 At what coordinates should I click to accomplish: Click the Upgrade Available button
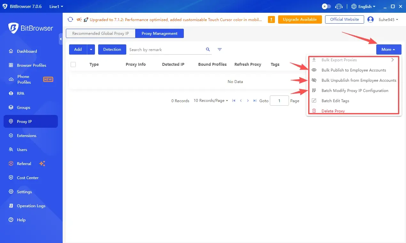pos(300,19)
